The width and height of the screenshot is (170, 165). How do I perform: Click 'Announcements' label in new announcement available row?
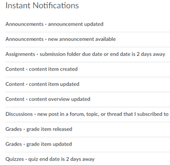(25, 39)
